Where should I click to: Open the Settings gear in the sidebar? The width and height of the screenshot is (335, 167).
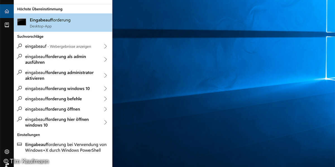[7, 152]
